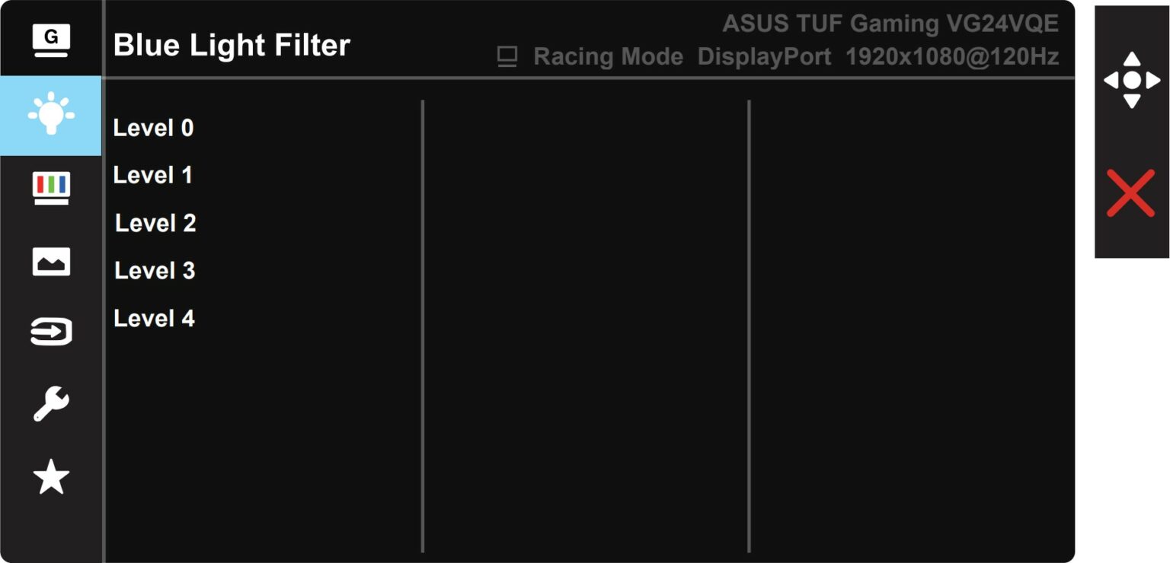Click the DisplayPort input indicator
Screen dimensions: 1170x563
pos(764,56)
